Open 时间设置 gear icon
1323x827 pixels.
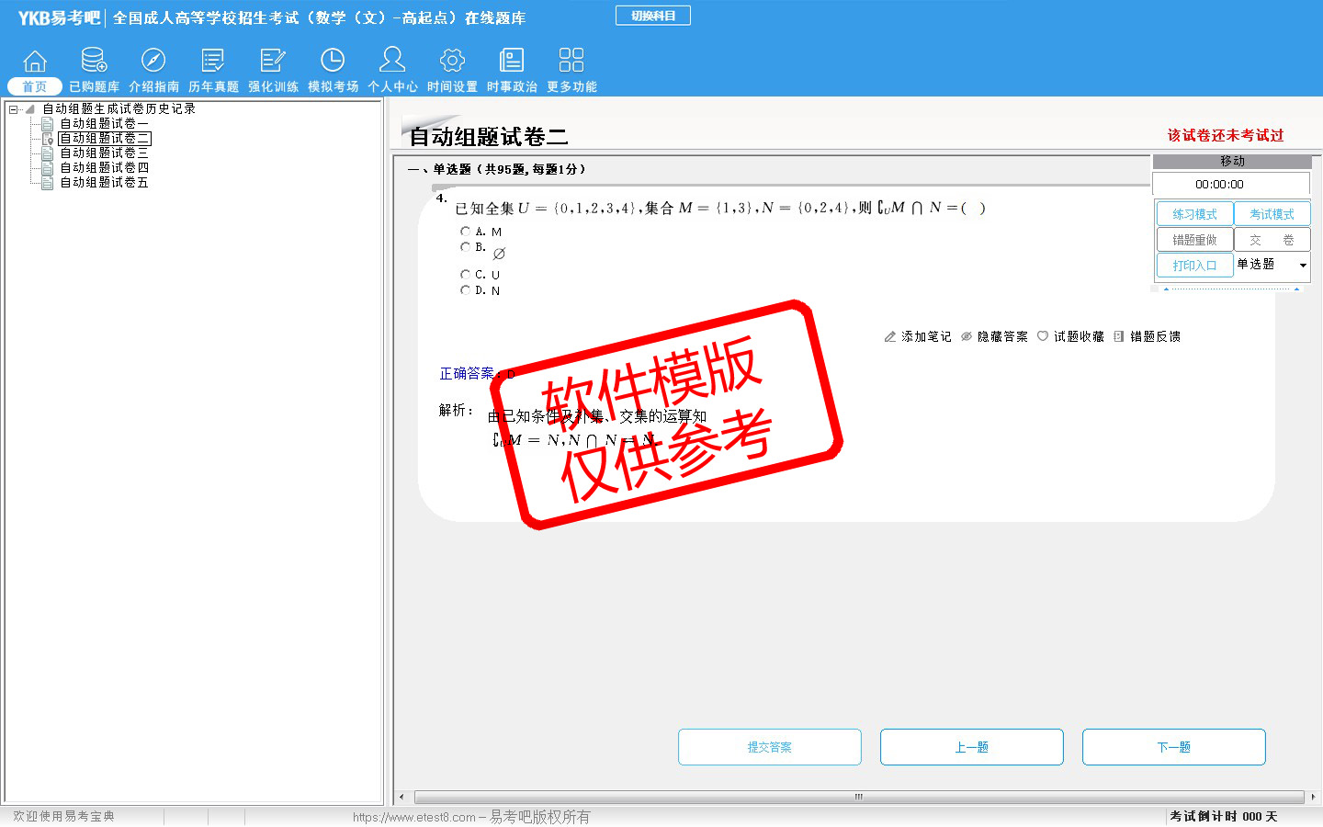click(x=452, y=61)
